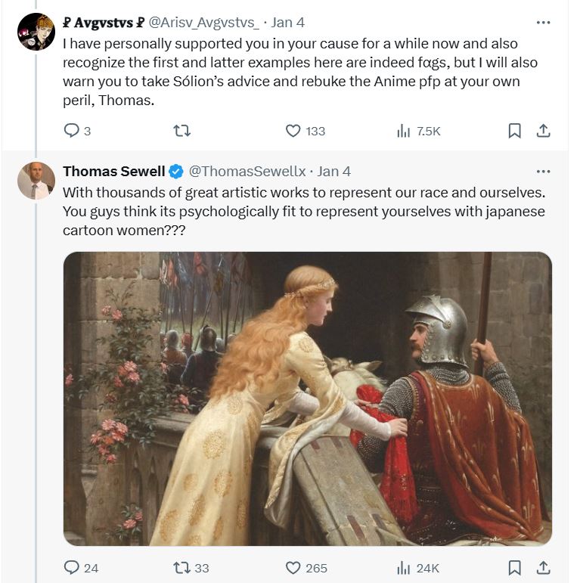Open more options on Avgvstvs tweet

[x=543, y=23]
